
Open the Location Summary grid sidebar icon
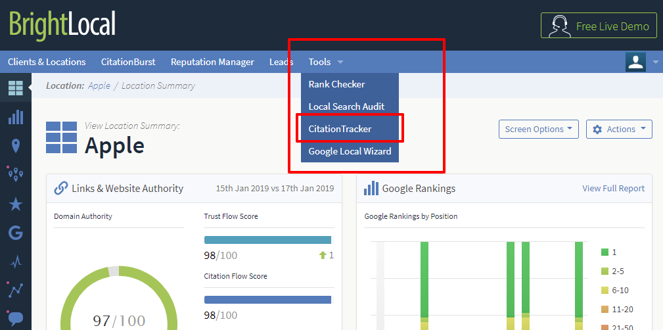pos(16,87)
